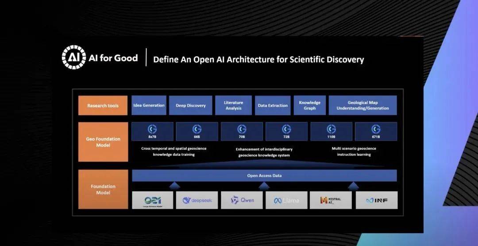Image resolution: width=478 pixels, height=246 pixels.
Task: Select the 671B geo model icon
Action: pos(376,129)
